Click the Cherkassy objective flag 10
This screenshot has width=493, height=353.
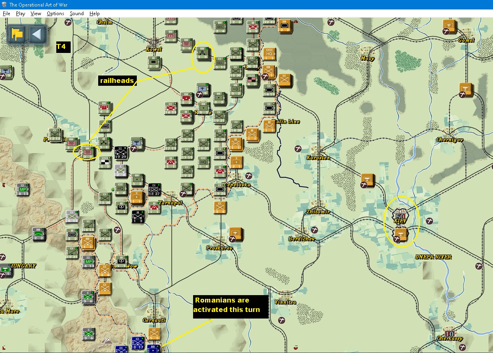pos(449,334)
